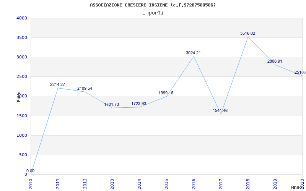Click the 2016 x-axis label
This screenshot has width=306, height=191.
(194, 184)
